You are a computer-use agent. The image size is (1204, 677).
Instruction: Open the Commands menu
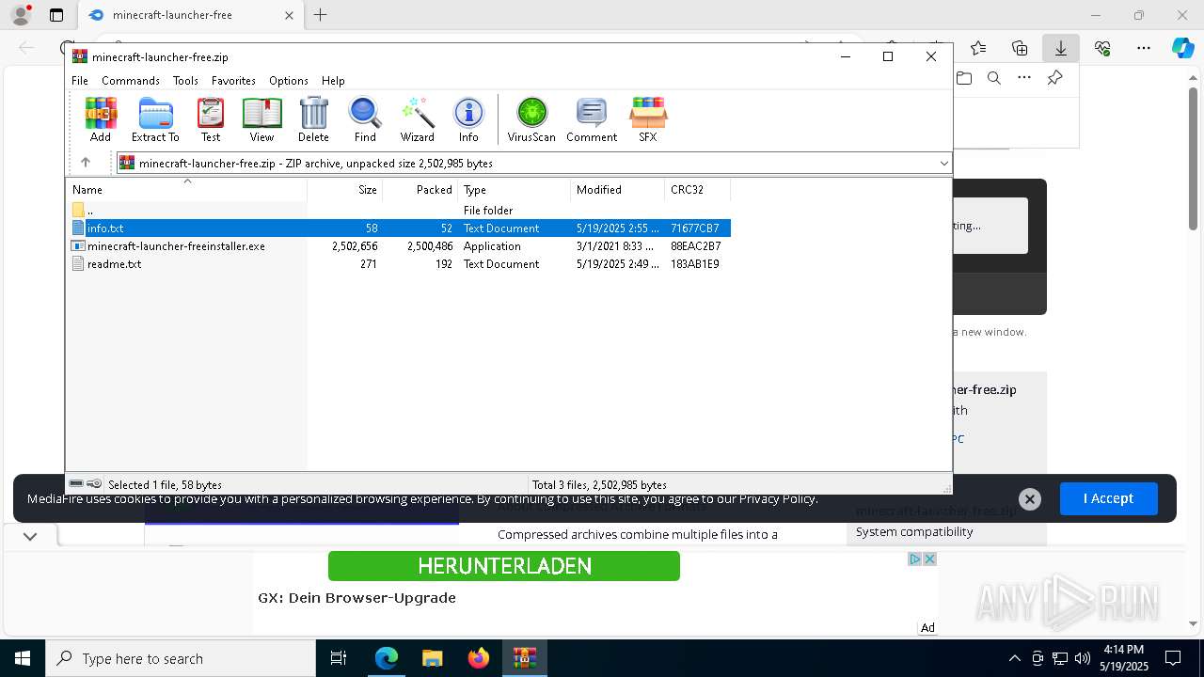131,81
